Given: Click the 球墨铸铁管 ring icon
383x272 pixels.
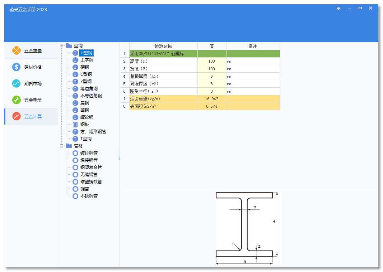Looking at the screenshot, I should [75, 182].
